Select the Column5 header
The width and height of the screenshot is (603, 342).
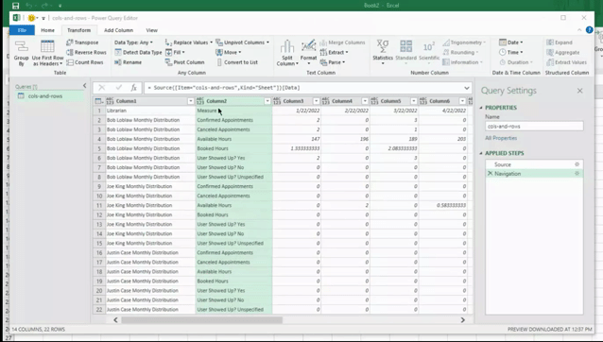[390, 101]
